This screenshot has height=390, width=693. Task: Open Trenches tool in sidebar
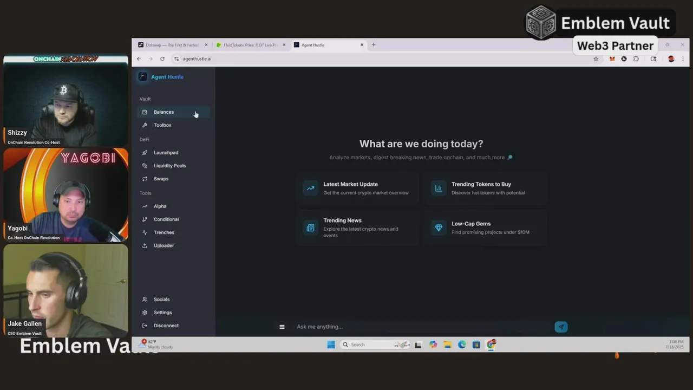coord(173,232)
